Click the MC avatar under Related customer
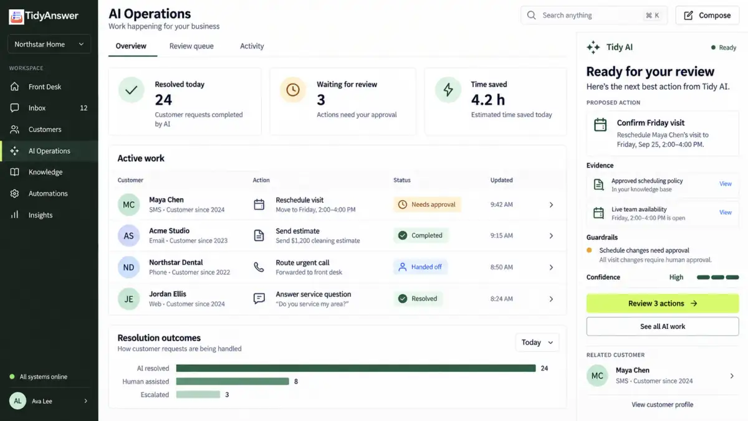 (x=597, y=376)
